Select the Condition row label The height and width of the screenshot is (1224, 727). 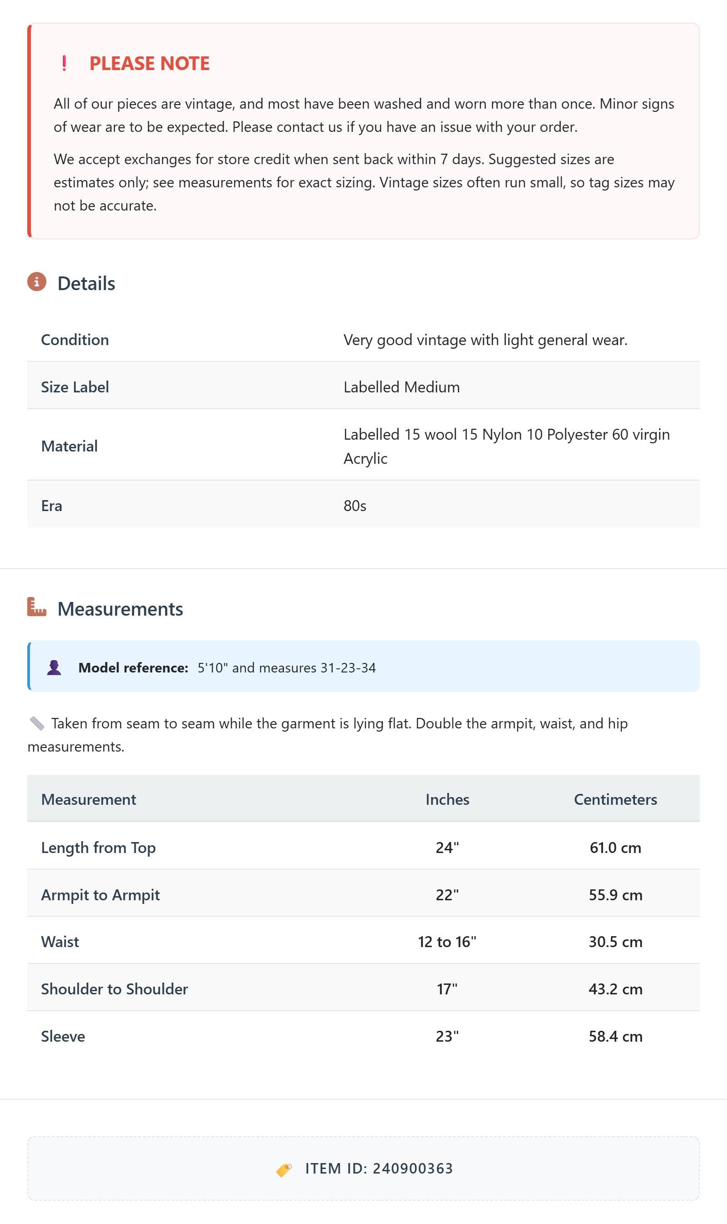coord(75,340)
